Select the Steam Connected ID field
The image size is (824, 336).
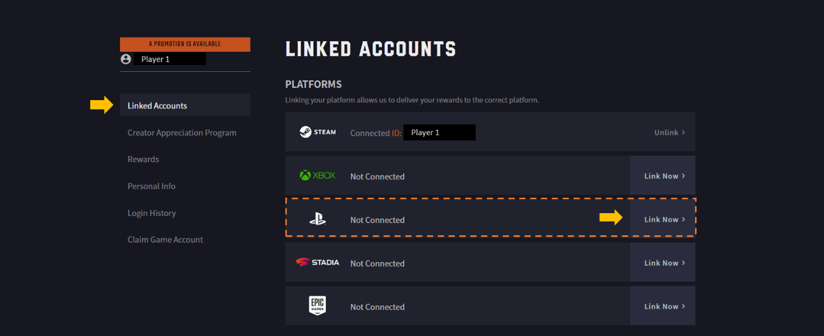coord(439,132)
